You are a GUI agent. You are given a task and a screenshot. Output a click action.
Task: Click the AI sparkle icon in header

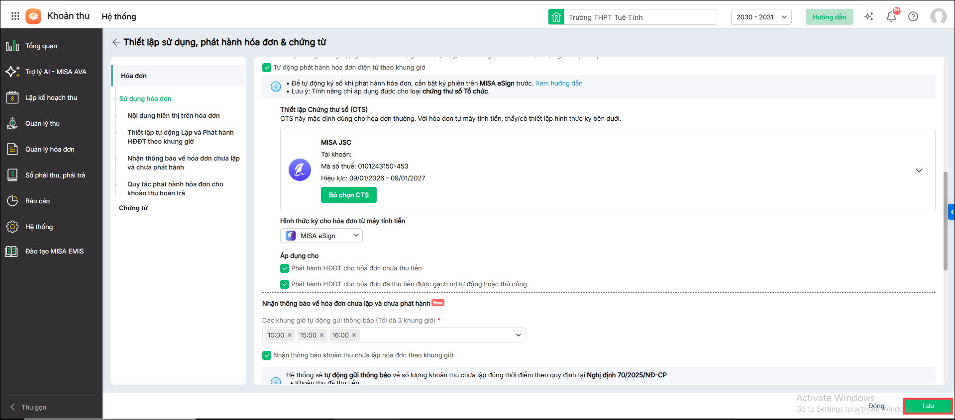tap(869, 17)
